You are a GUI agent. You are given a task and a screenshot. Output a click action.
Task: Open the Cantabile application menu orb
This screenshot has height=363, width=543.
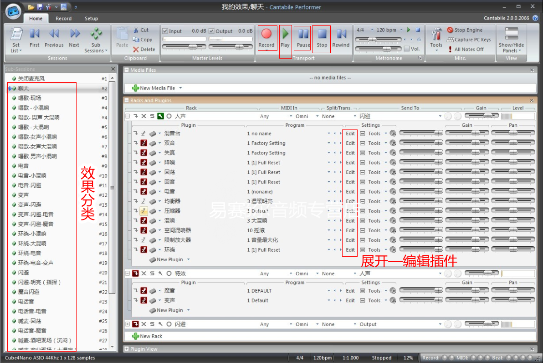pos(13,11)
